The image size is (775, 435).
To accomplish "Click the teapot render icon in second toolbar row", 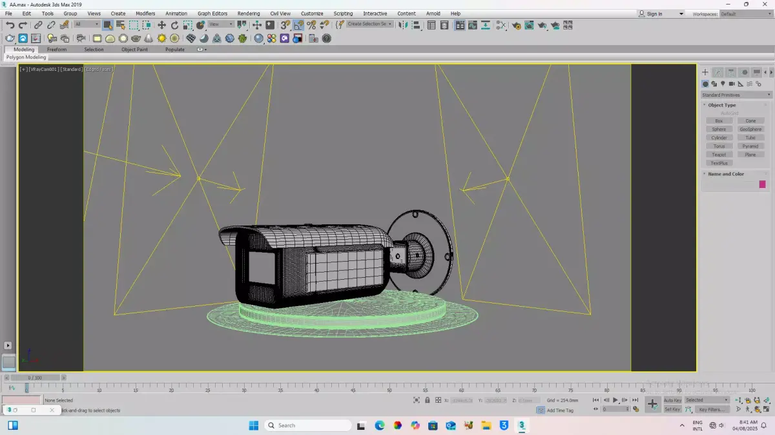I will click(x=10, y=39).
